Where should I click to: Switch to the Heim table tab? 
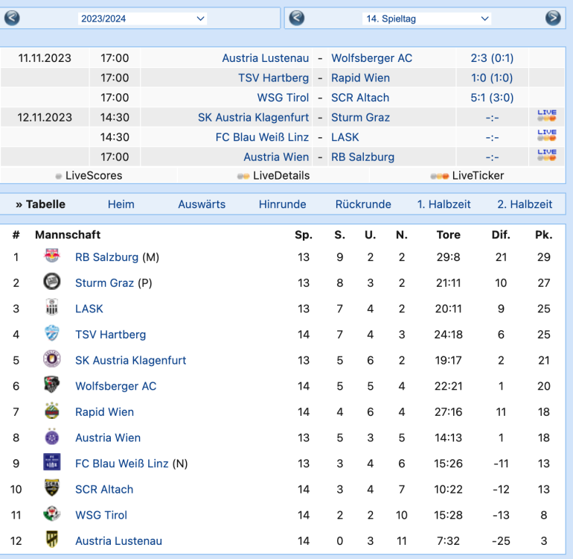tap(121, 204)
